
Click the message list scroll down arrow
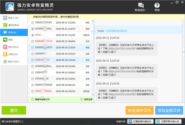92,95
